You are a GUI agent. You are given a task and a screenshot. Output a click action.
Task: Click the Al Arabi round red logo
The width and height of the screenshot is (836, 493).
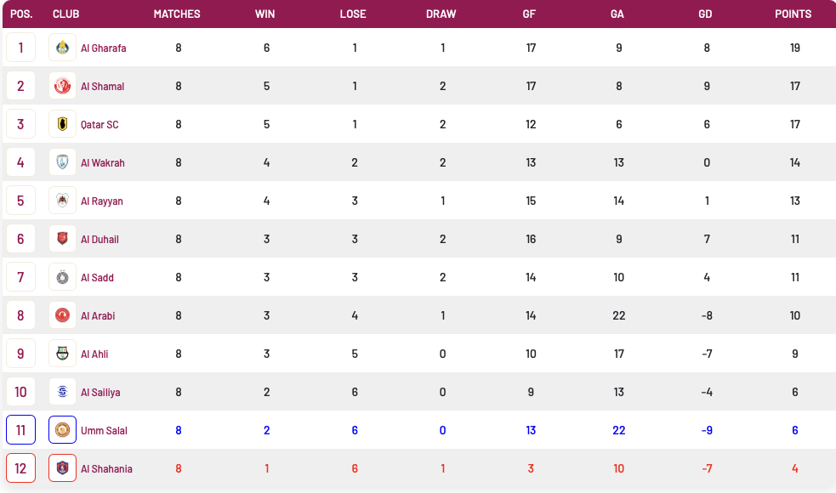pos(62,315)
